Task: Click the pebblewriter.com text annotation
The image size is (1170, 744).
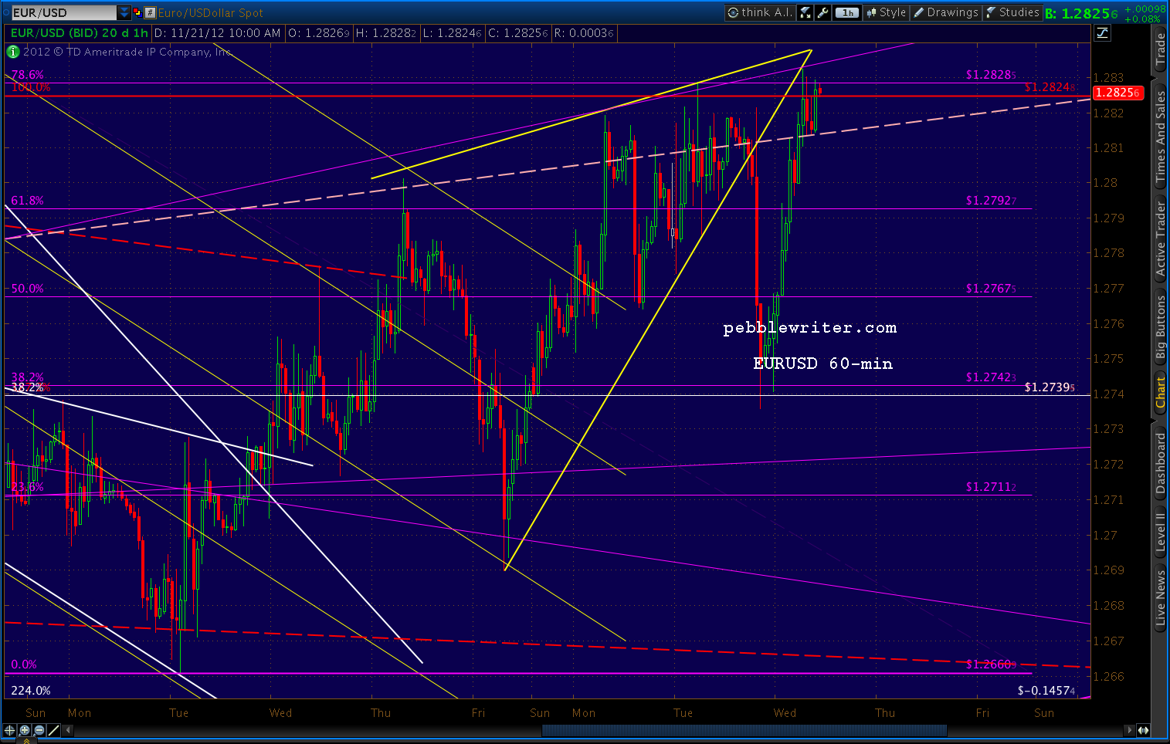Action: (810, 328)
